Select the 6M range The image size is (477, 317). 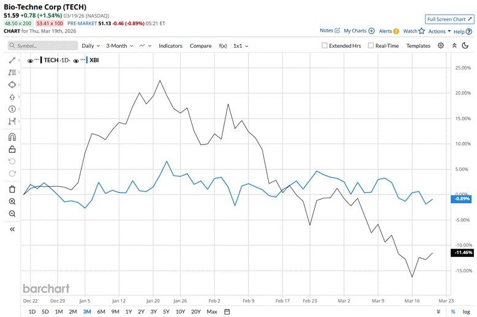[101, 311]
